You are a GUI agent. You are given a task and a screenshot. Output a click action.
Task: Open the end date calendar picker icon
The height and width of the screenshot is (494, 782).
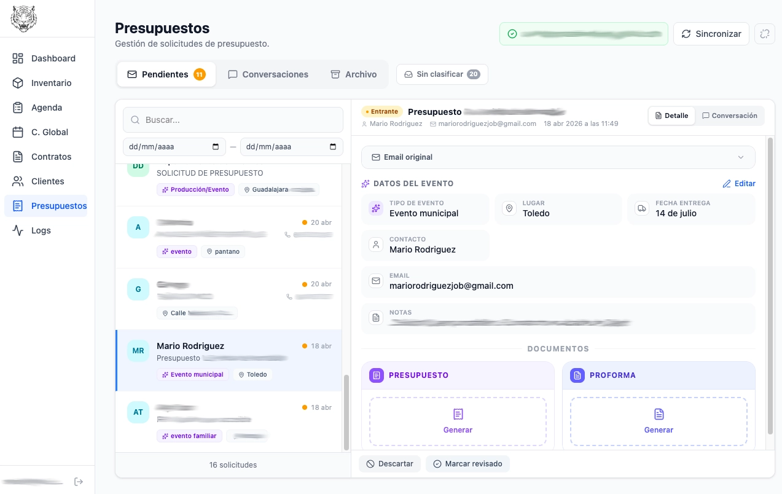[x=333, y=147]
